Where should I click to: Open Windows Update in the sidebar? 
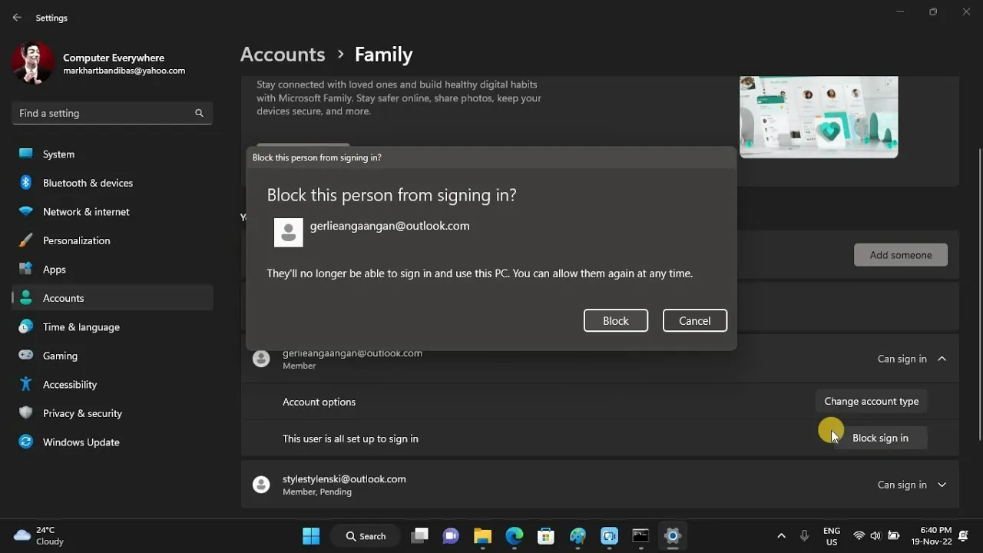tap(112, 442)
